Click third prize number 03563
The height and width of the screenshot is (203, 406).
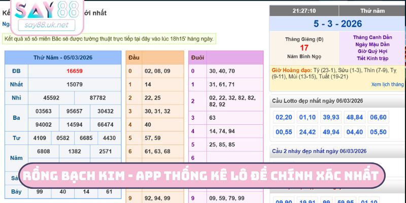coord(44,111)
